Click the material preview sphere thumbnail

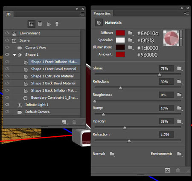coord(171,38)
